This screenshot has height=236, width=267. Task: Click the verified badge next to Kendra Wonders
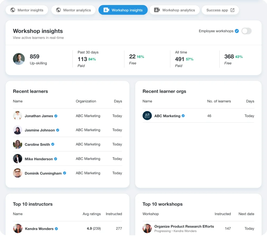click(56, 228)
